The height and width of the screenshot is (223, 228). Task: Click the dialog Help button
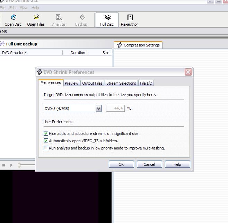click(x=177, y=164)
